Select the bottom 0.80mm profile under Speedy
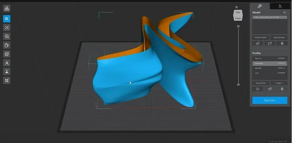Screen dimensions: 292x143 (270, 73)
